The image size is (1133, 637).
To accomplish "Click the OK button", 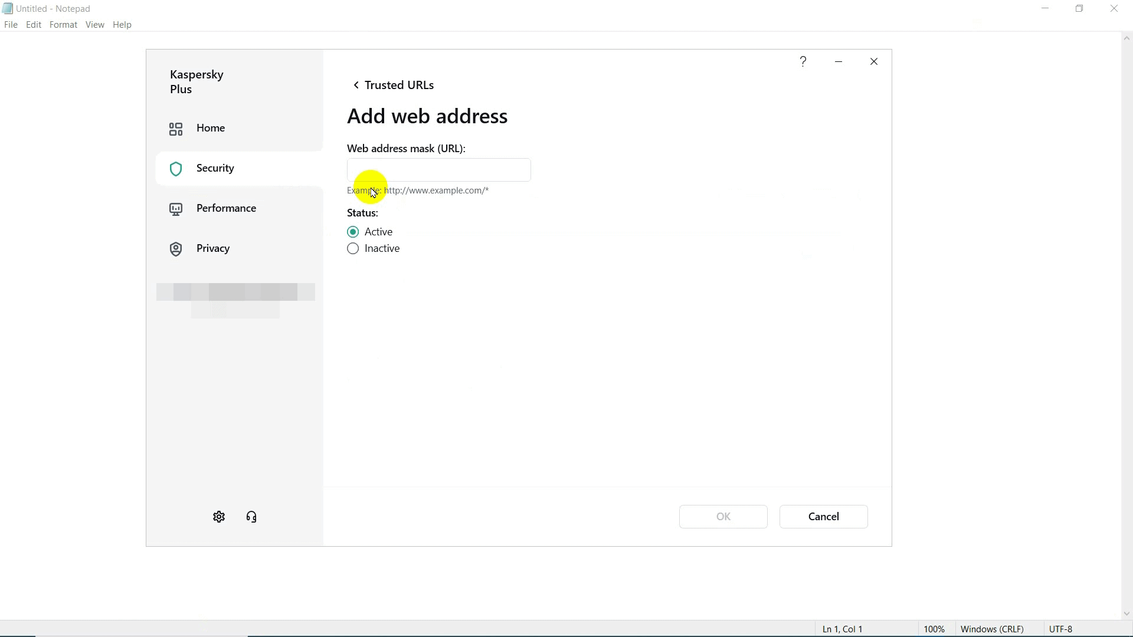I will click(x=723, y=517).
